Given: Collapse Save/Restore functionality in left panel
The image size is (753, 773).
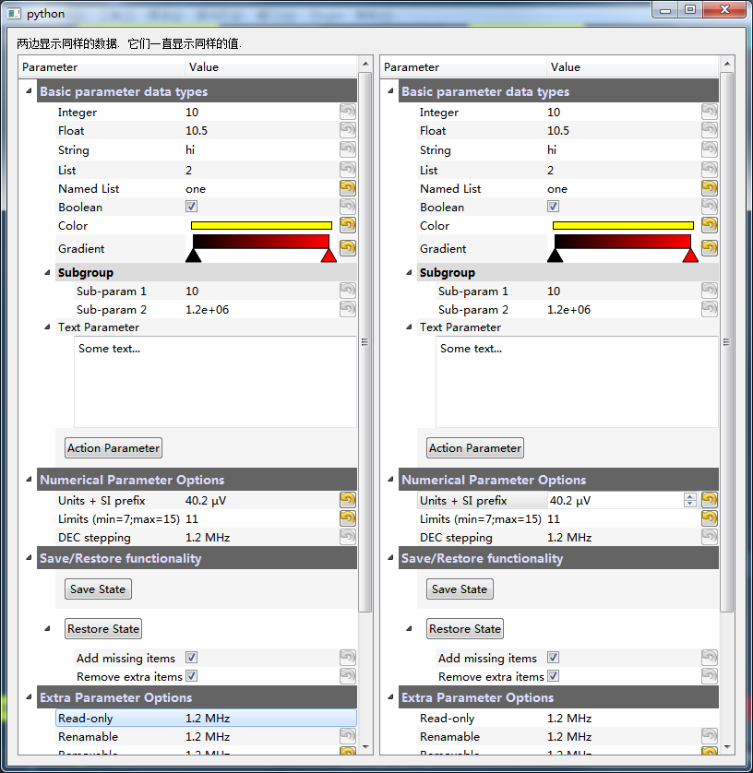Looking at the screenshot, I should pos(29,557).
